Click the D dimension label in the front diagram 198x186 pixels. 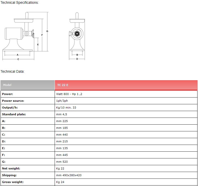77,59
